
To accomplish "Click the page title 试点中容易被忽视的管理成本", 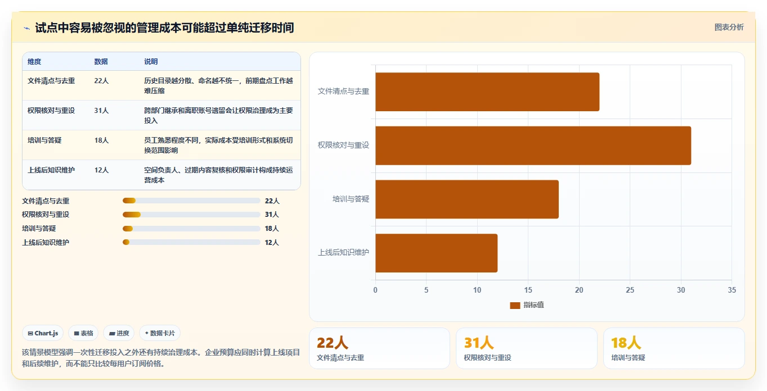I will coord(164,28).
